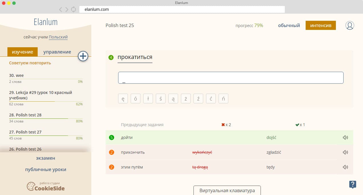
Task: Go to экзамен
Action: (x=46, y=158)
